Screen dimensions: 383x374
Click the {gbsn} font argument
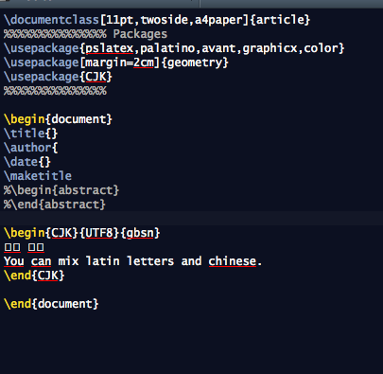coord(140,233)
